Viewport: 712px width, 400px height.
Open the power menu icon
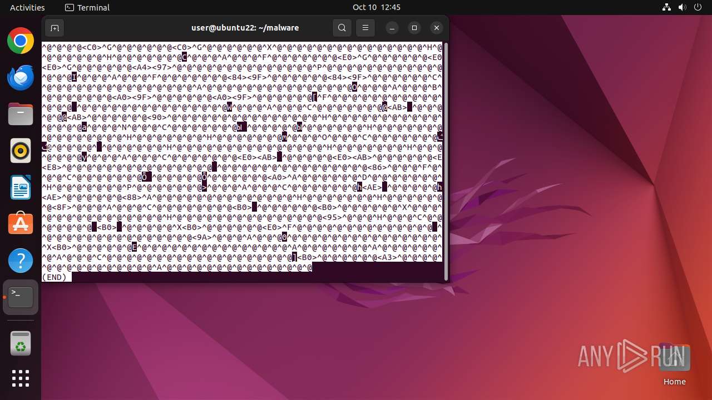coord(698,7)
